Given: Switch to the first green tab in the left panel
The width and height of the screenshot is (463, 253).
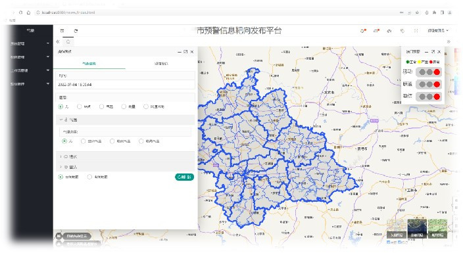Looking at the screenshot, I should 89,64.
